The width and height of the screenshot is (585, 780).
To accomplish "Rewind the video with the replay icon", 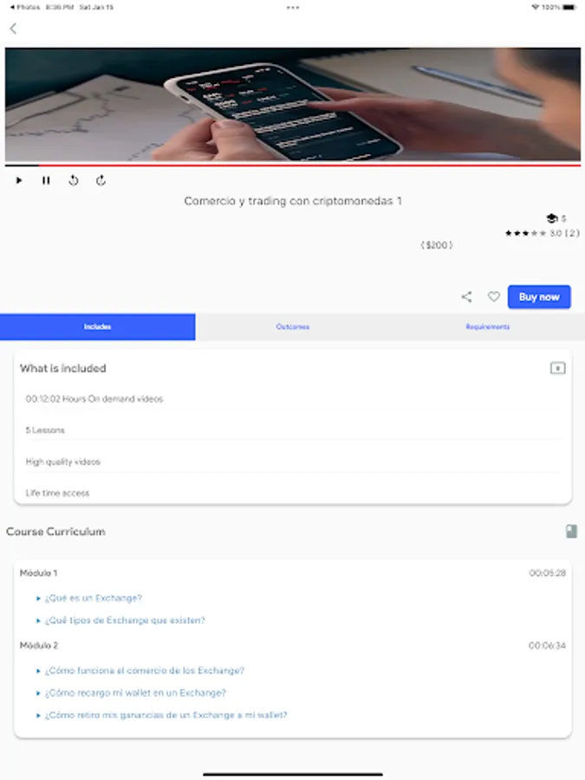I will point(74,180).
